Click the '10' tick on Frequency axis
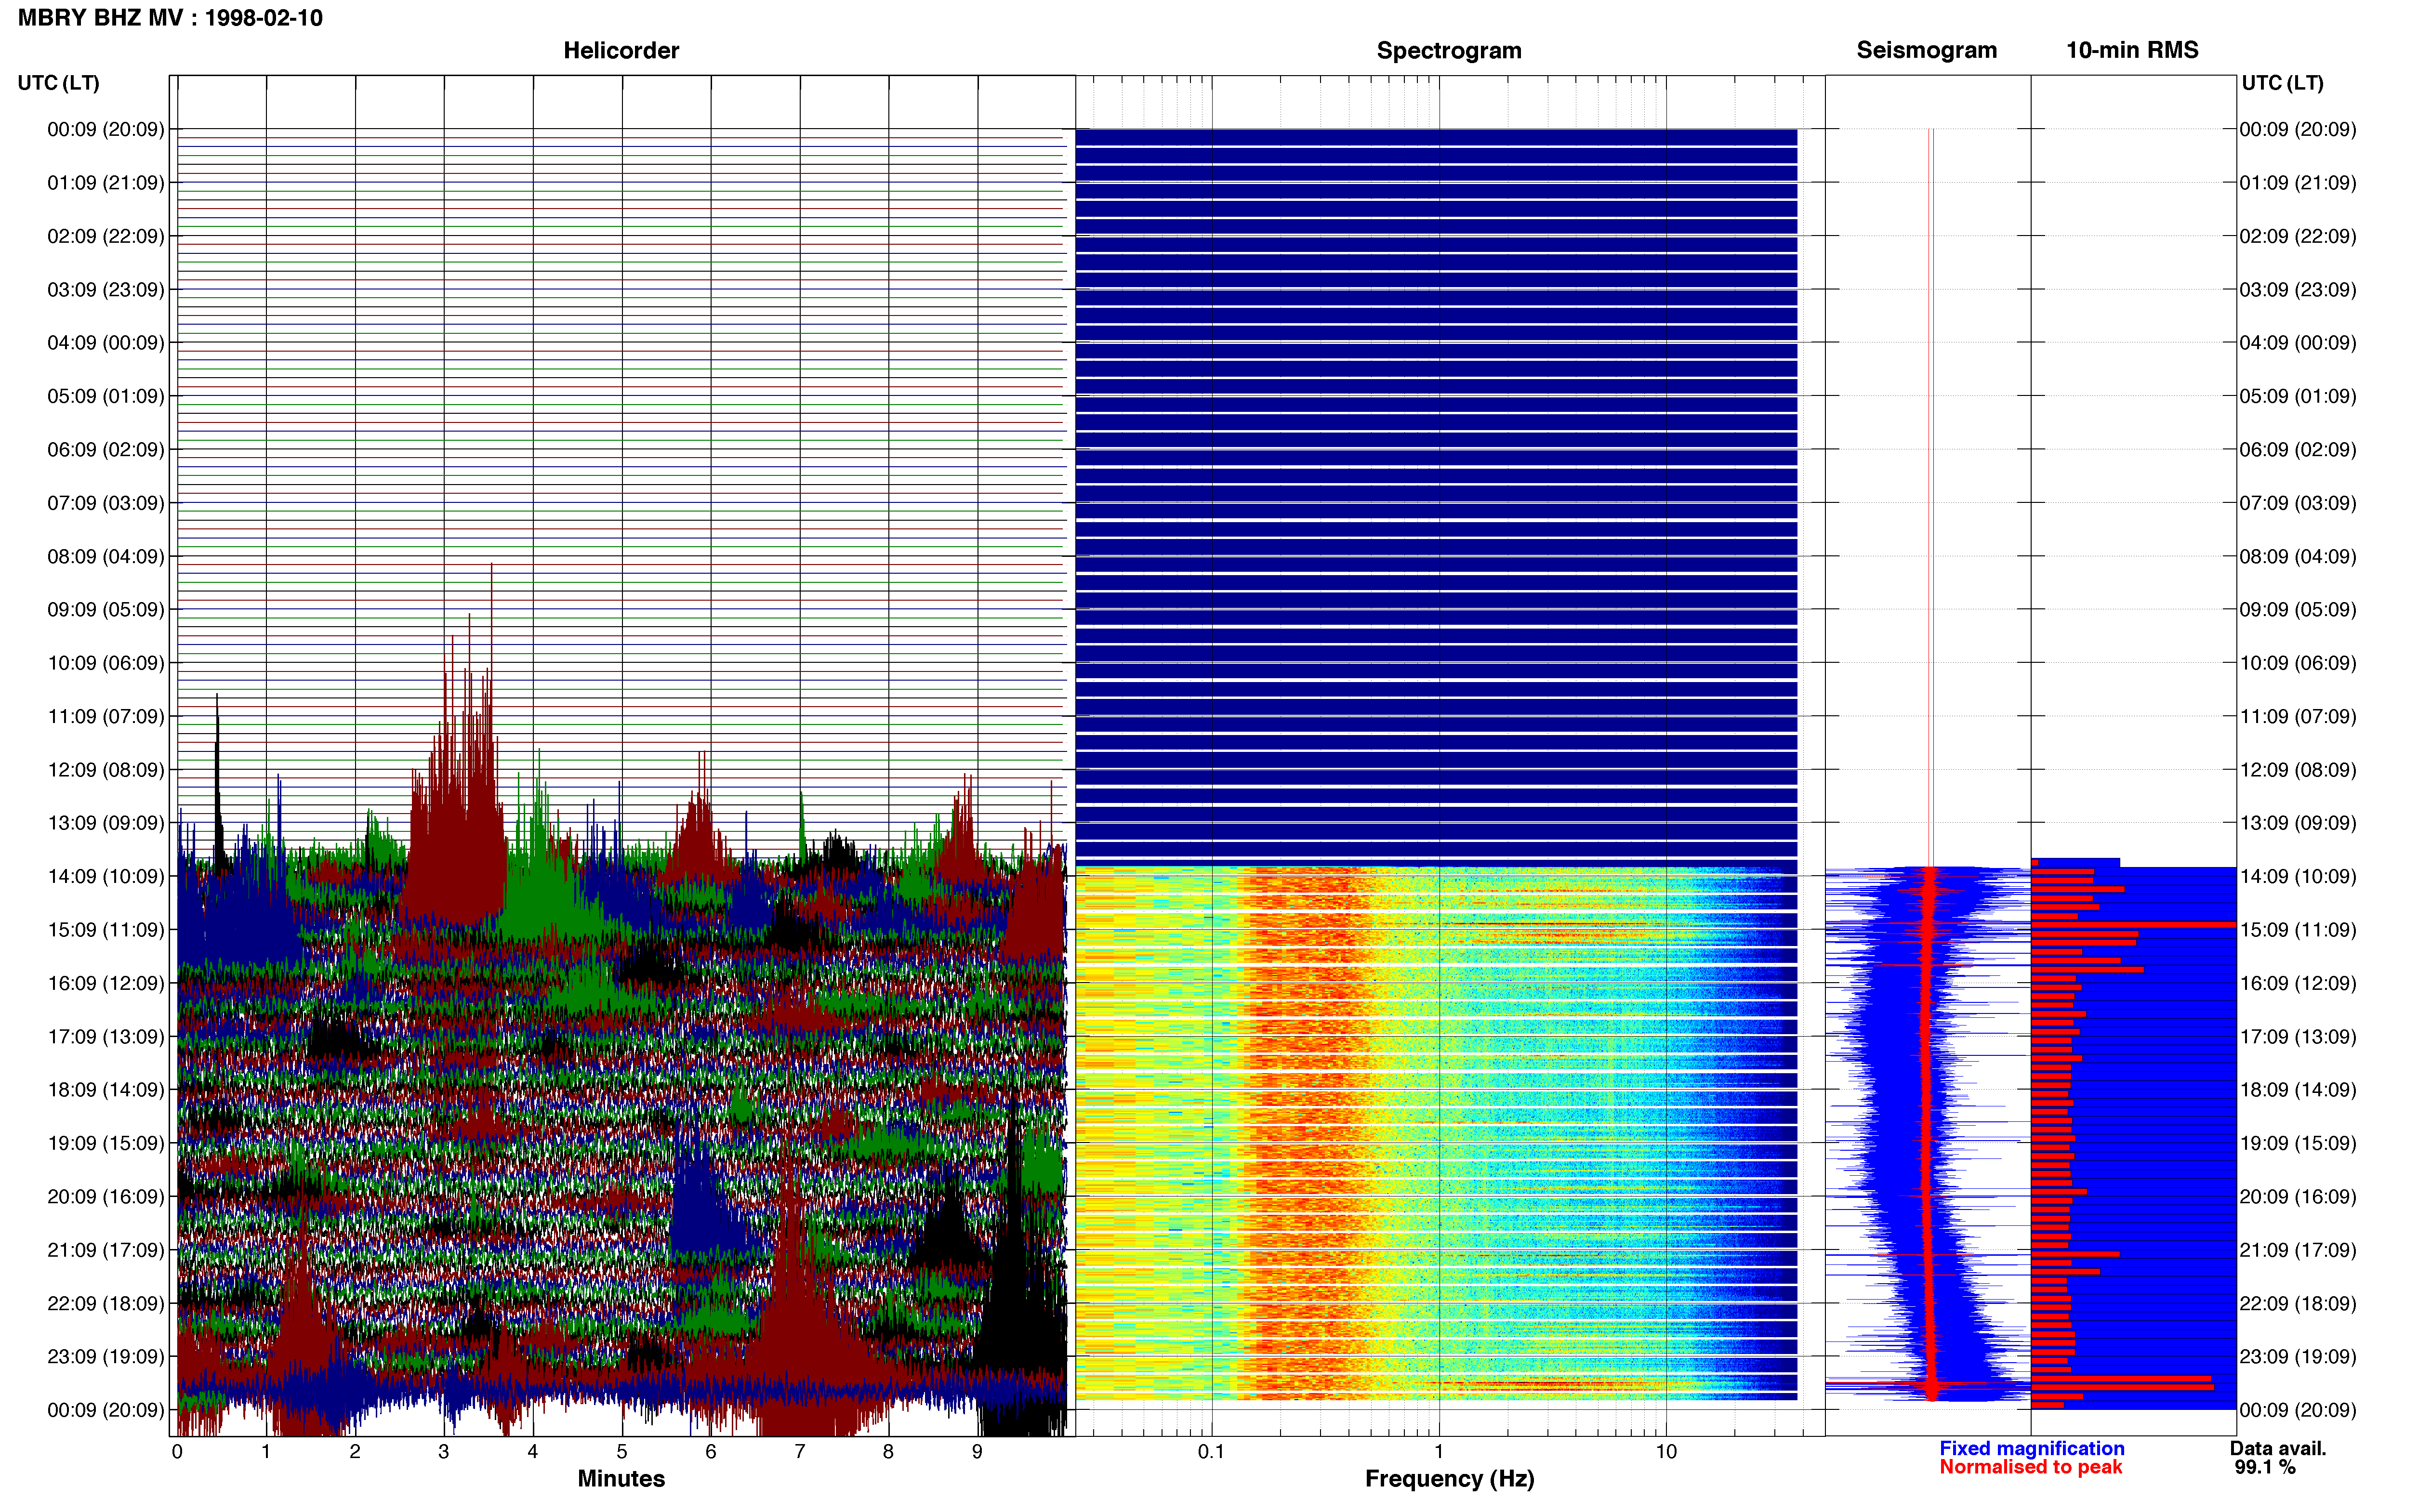Viewport: 2418px width, 1512px height. point(1666,1451)
